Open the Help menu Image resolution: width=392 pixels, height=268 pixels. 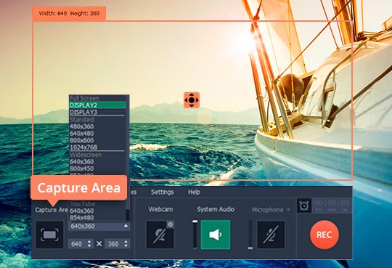194,192
